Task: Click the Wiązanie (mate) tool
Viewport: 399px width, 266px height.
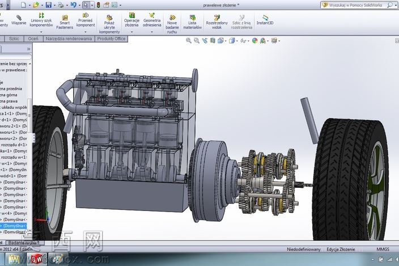Action: pyautogui.click(x=19, y=20)
